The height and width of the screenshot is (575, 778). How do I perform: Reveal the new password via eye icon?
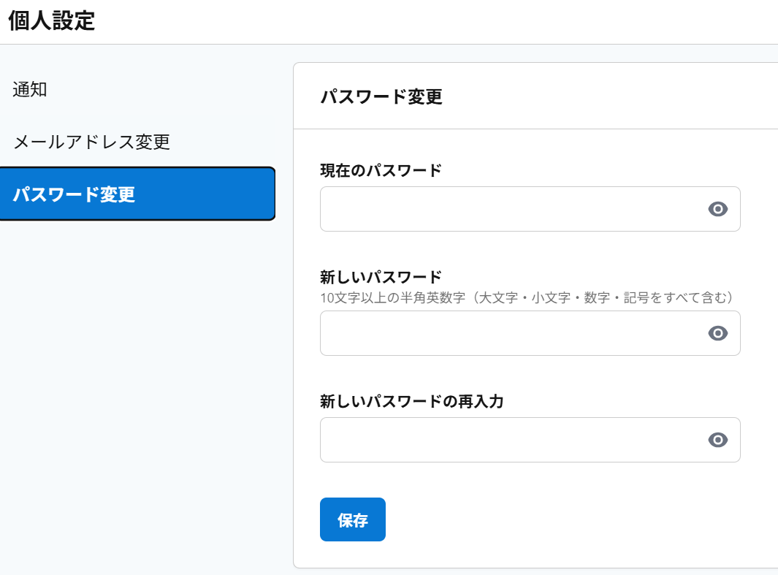tap(718, 333)
